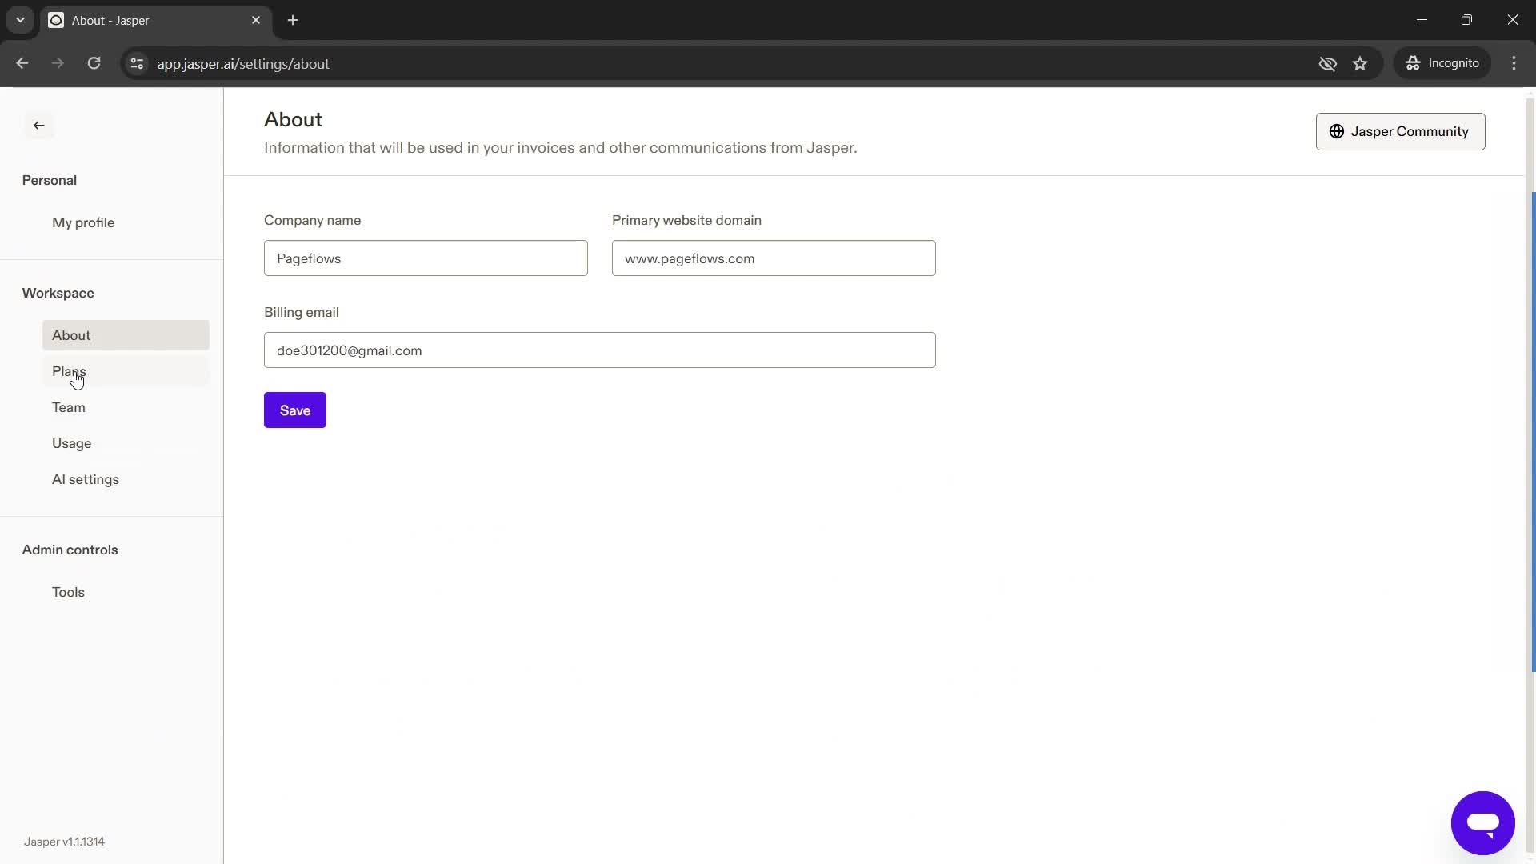Screen dimensions: 1536x864
Task: Click the browser reload icon
Action: point(95,63)
